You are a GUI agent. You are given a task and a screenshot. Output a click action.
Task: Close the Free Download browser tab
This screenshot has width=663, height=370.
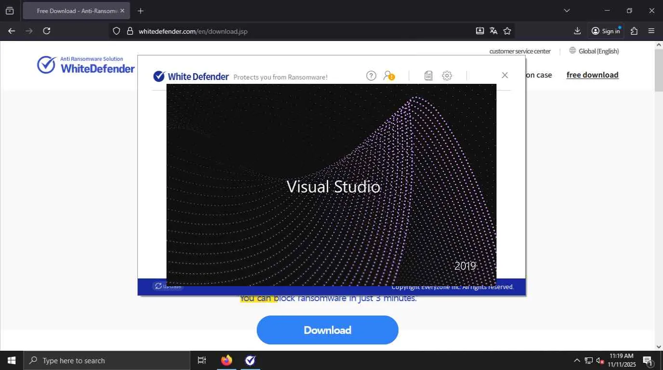(122, 11)
